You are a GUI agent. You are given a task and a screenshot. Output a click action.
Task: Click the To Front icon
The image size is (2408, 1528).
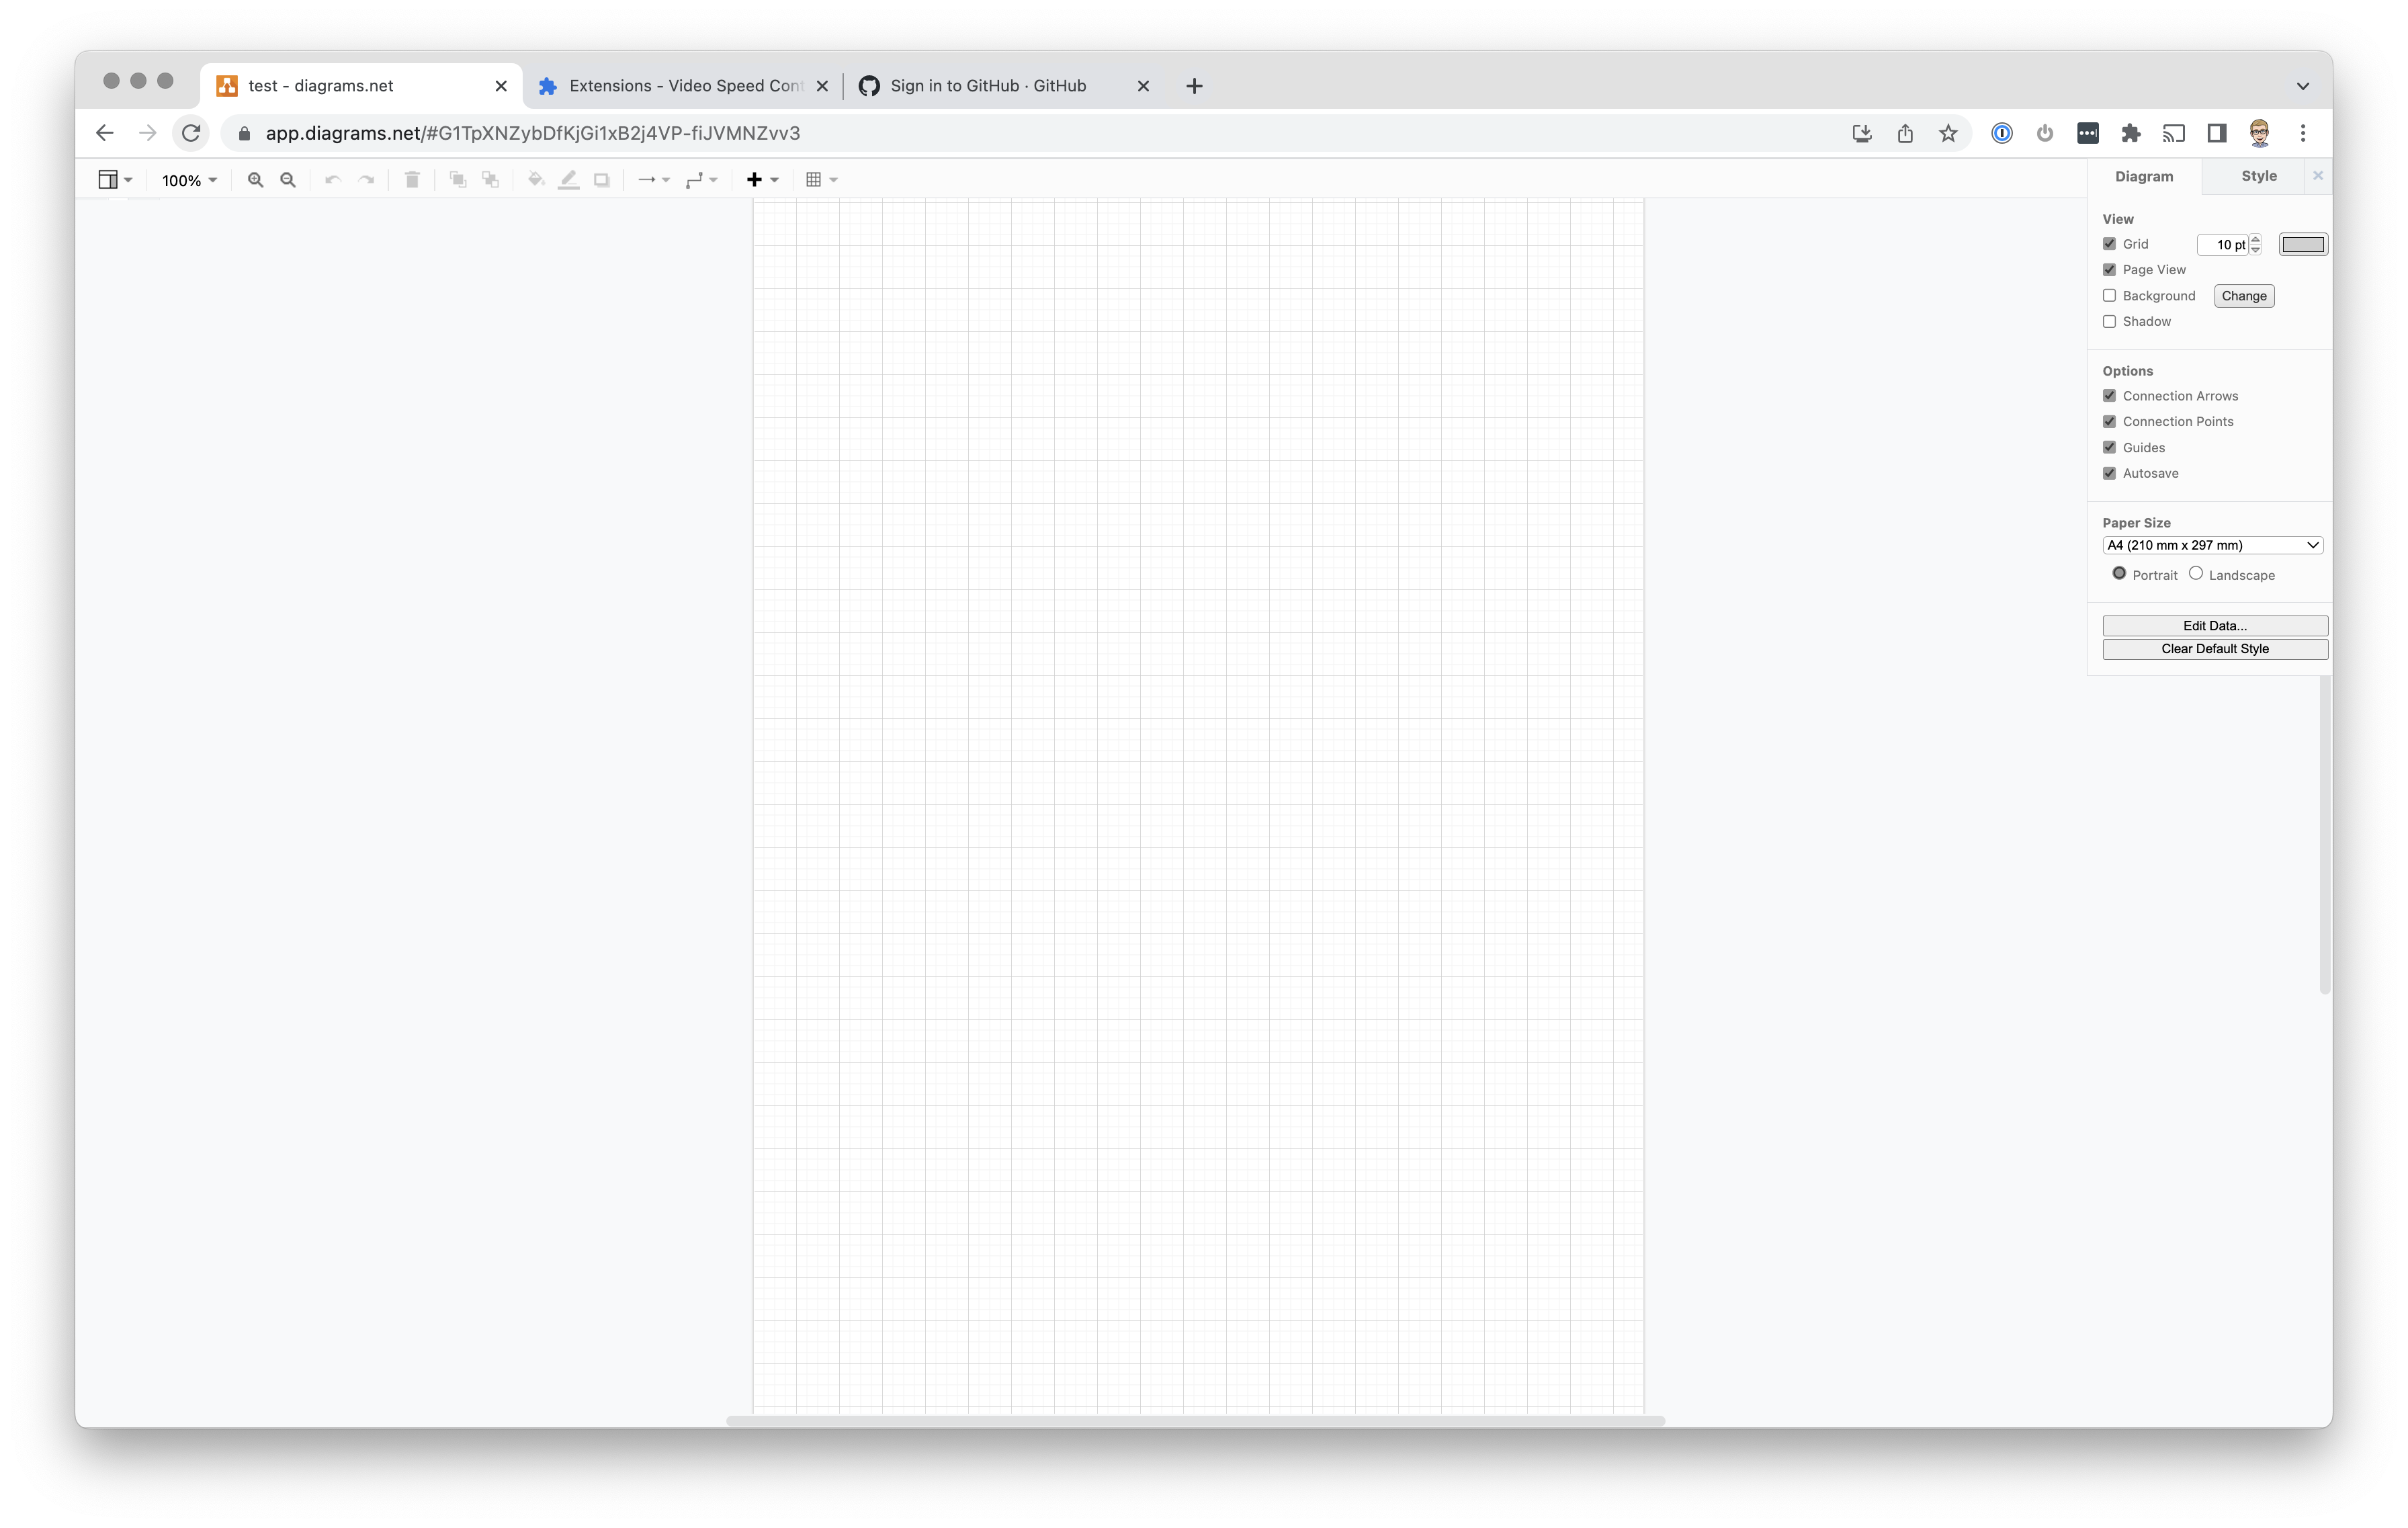[x=458, y=179]
